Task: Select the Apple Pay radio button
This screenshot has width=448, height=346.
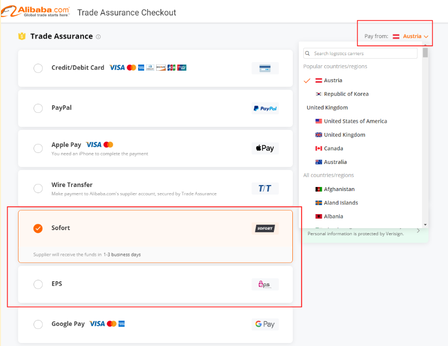Action: (38, 148)
